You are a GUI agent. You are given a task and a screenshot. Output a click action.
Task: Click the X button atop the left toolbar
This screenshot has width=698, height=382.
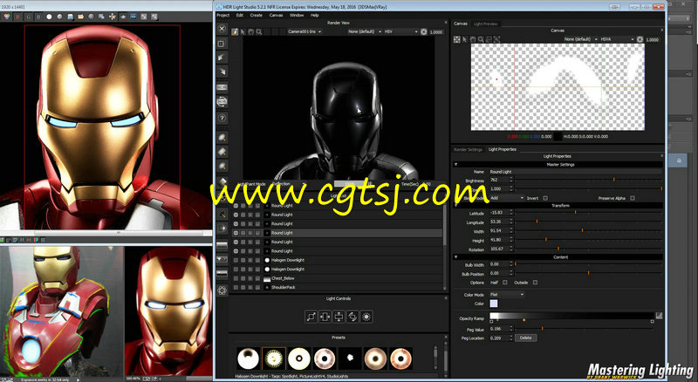(222, 29)
